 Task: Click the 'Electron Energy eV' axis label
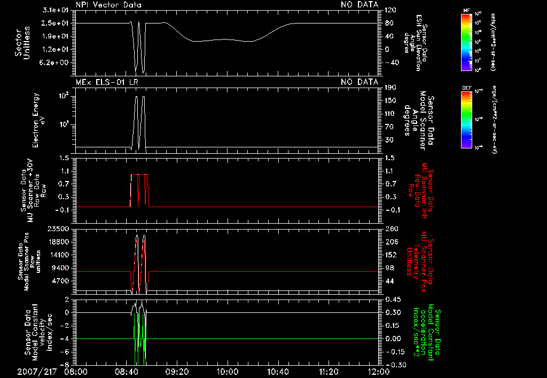[x=38, y=120]
